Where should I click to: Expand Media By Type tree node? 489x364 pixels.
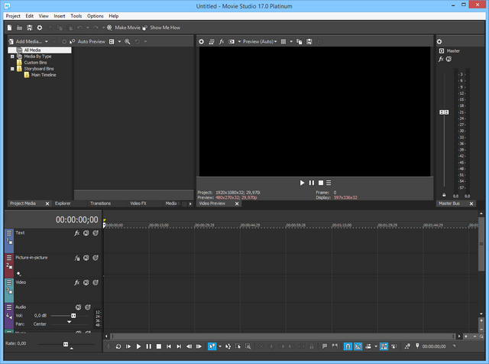(12, 57)
